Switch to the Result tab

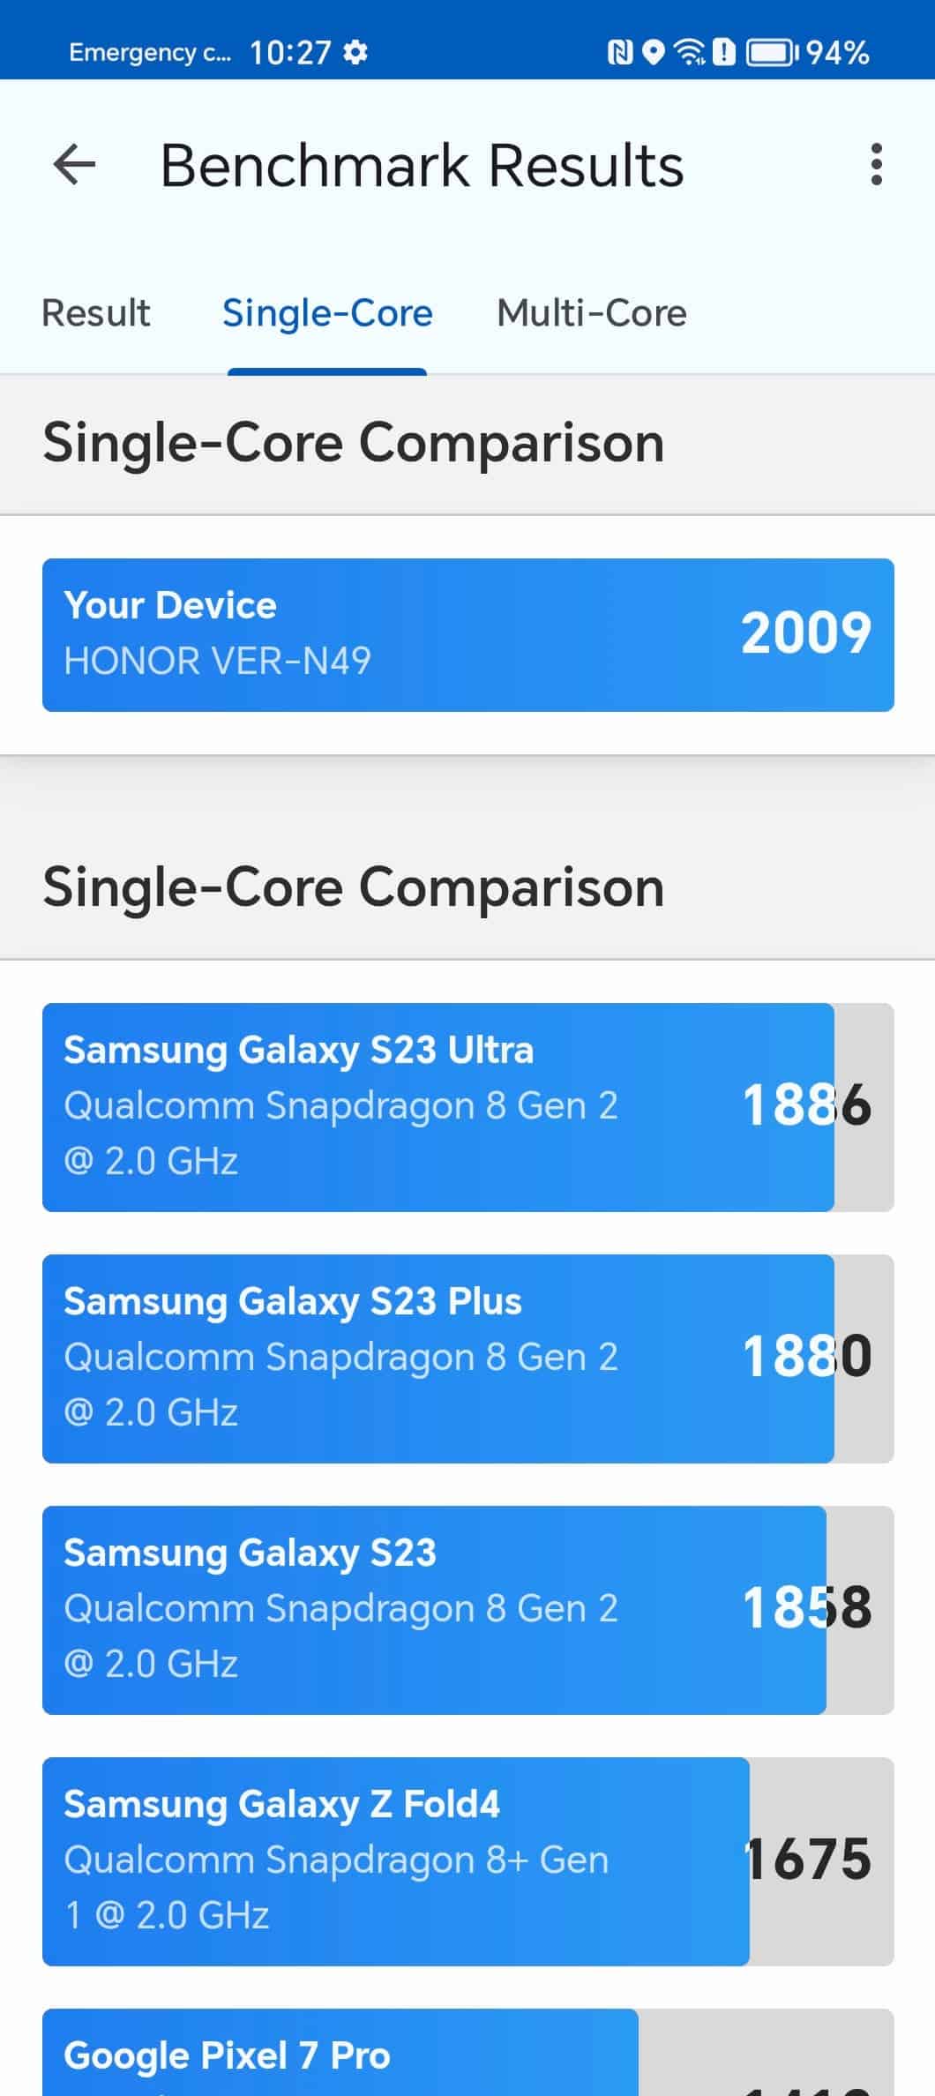click(96, 313)
